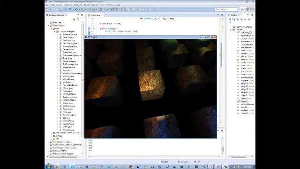
Task: Select Transform.java in Package Explorer
Action: tap(69, 115)
